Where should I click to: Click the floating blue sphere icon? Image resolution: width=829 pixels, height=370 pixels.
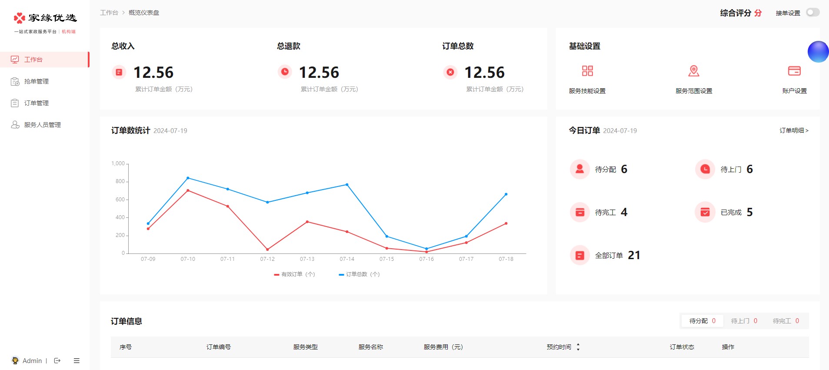point(818,52)
